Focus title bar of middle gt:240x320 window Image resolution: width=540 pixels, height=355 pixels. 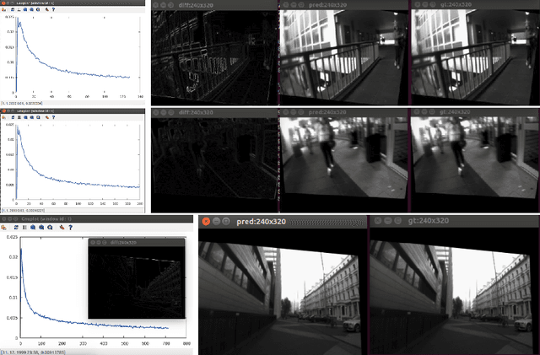coord(475,113)
